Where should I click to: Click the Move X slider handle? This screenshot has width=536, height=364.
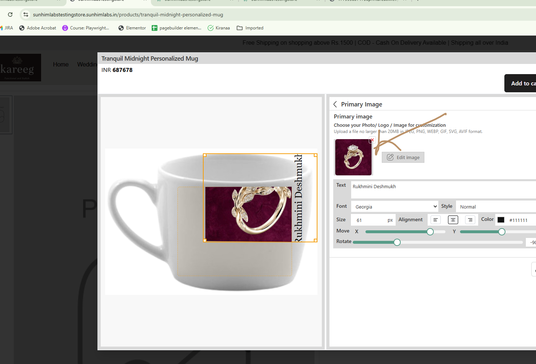pyautogui.click(x=430, y=232)
